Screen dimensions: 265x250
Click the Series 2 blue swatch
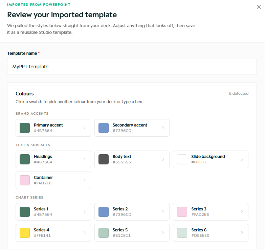104,212
